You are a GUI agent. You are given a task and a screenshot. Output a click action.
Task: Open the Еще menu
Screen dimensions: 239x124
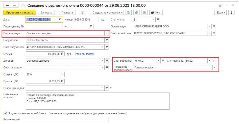[220, 13]
